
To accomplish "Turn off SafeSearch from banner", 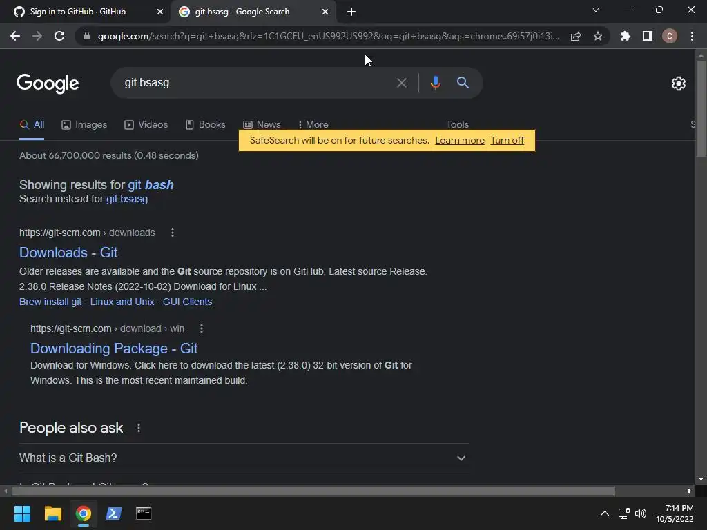I will pos(507,141).
